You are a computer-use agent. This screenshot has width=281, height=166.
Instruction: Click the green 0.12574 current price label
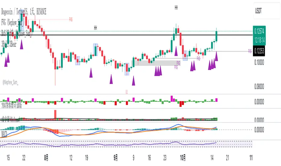tap(259, 31)
